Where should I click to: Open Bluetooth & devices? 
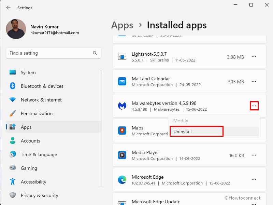coord(53,86)
